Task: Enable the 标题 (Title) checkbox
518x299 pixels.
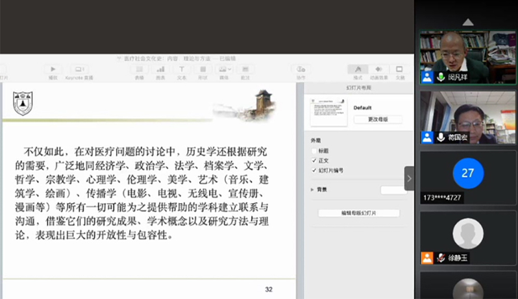Action: pos(315,150)
